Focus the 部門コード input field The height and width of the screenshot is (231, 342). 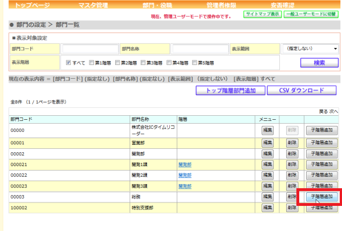pos(90,48)
